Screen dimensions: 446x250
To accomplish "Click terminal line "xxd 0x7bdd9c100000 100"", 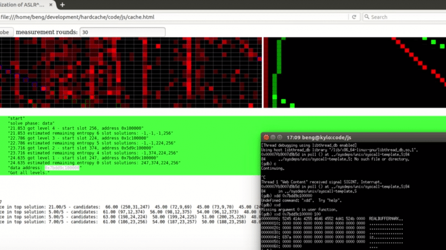I will pyautogui.click(x=291, y=214).
